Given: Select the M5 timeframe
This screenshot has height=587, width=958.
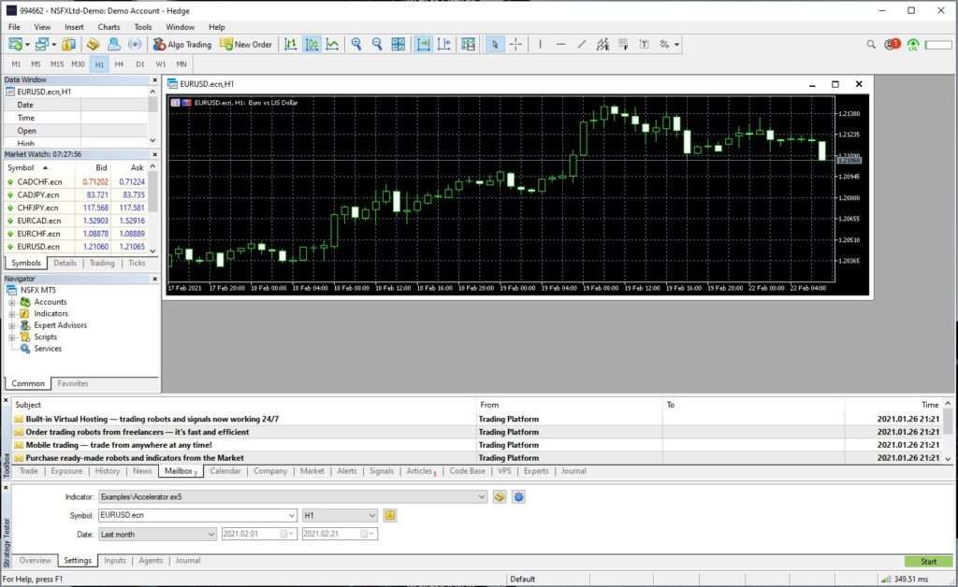Looking at the screenshot, I should click(x=36, y=64).
